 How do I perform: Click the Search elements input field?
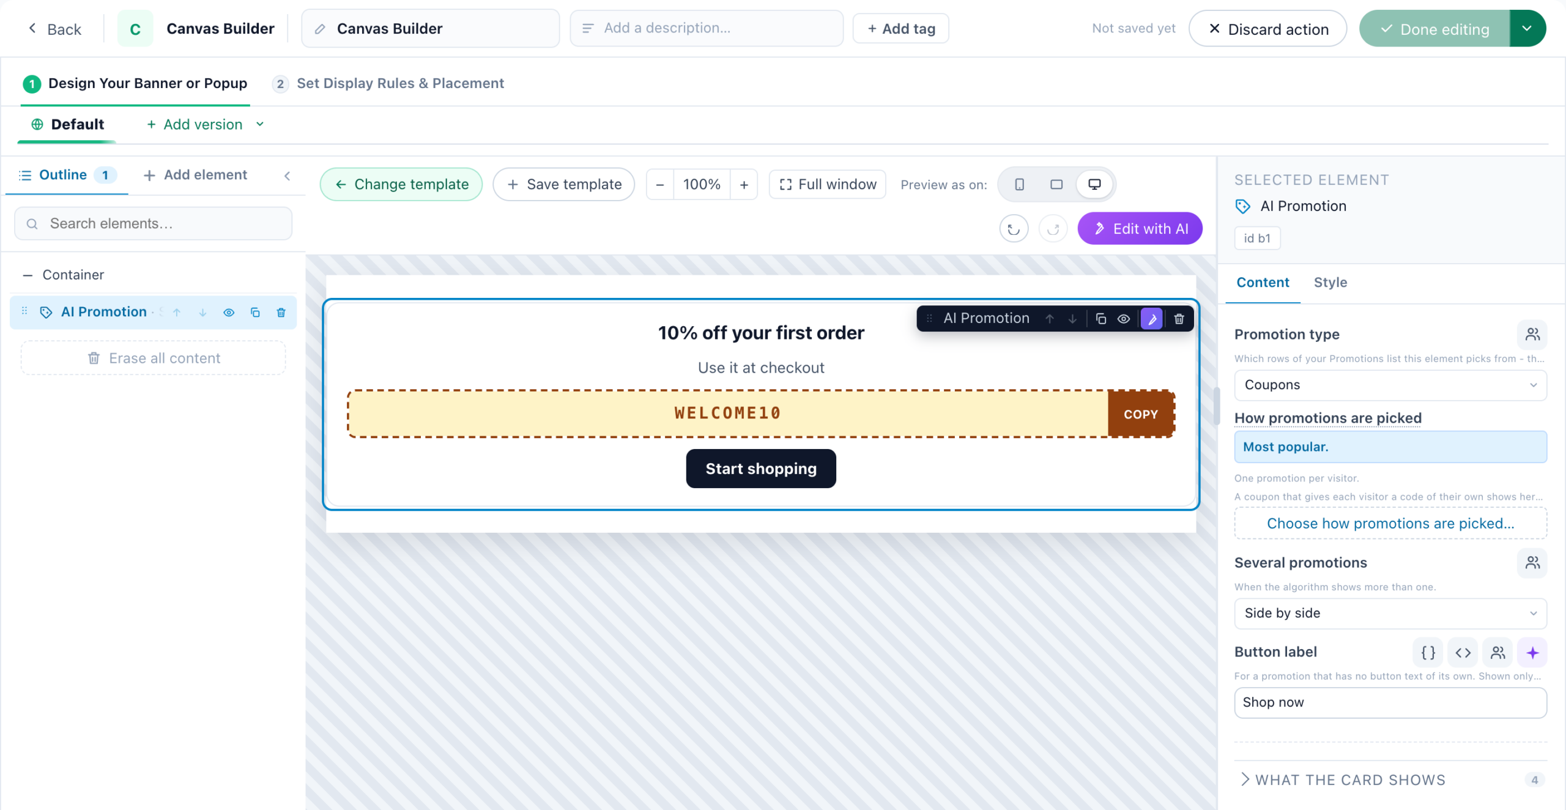153,223
